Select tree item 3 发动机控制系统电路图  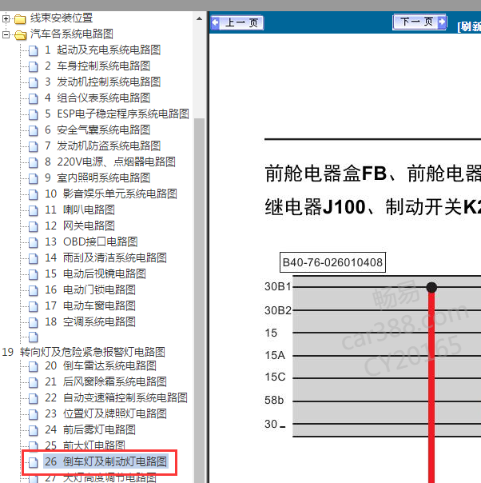103,82
